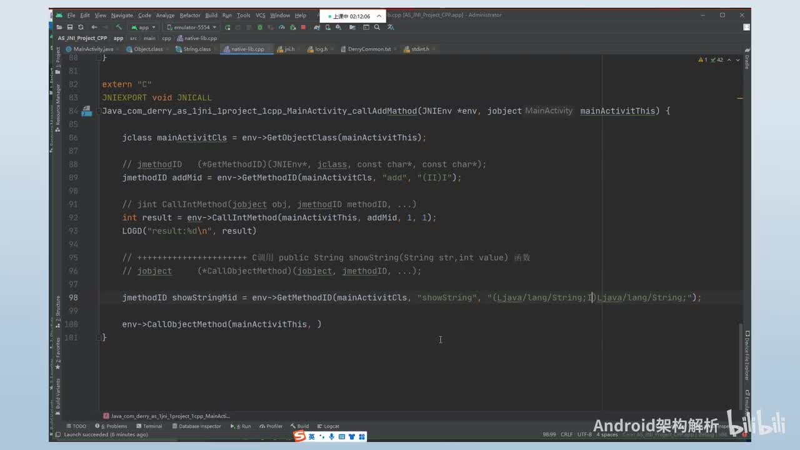Viewport: 800px width, 450px height.
Task: Open the VCS menu
Action: (261, 15)
